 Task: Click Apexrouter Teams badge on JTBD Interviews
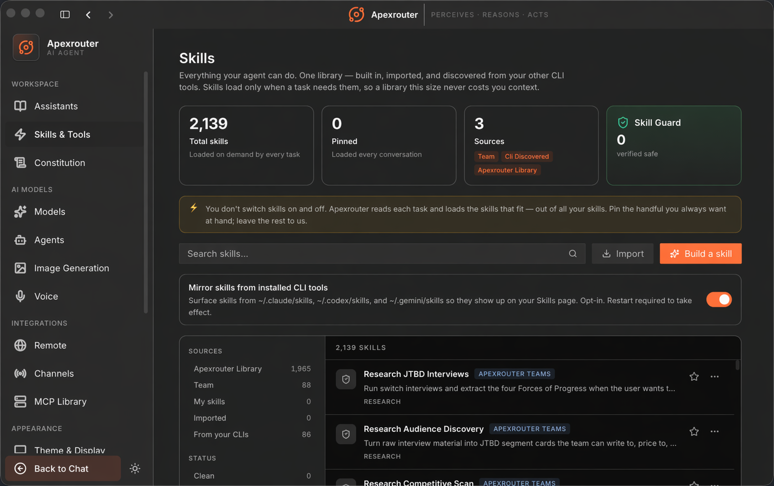(x=515, y=374)
